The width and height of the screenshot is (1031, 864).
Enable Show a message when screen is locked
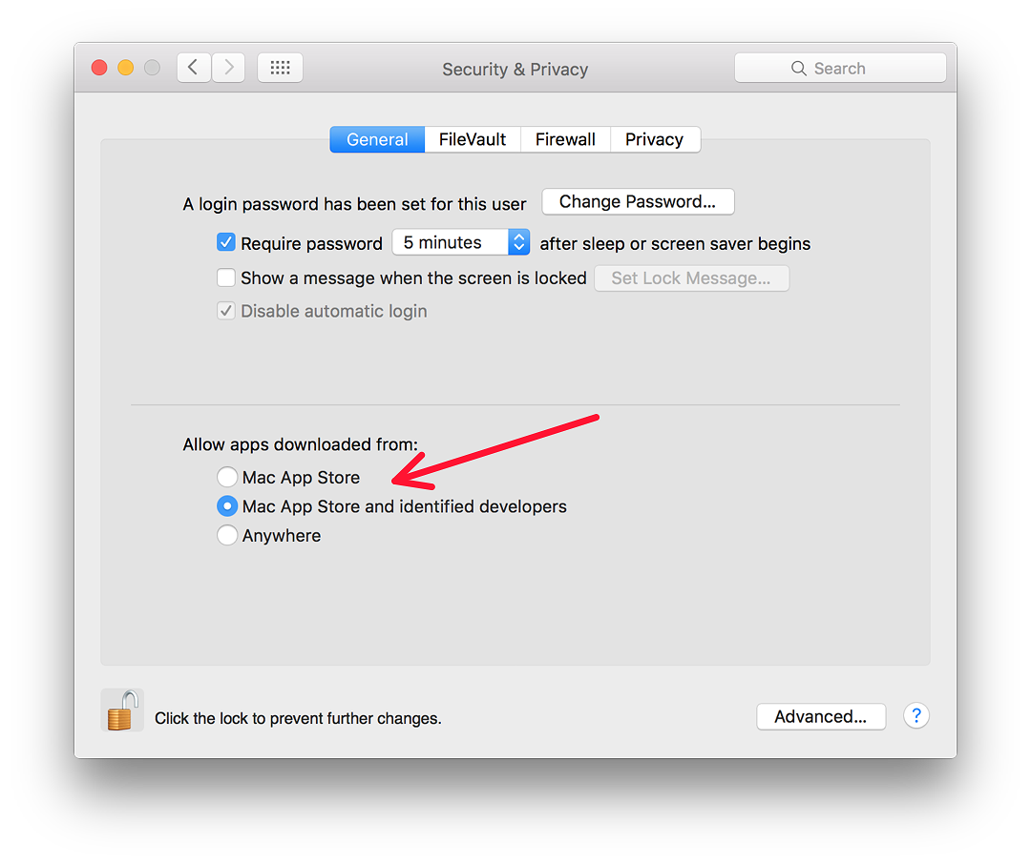point(226,278)
